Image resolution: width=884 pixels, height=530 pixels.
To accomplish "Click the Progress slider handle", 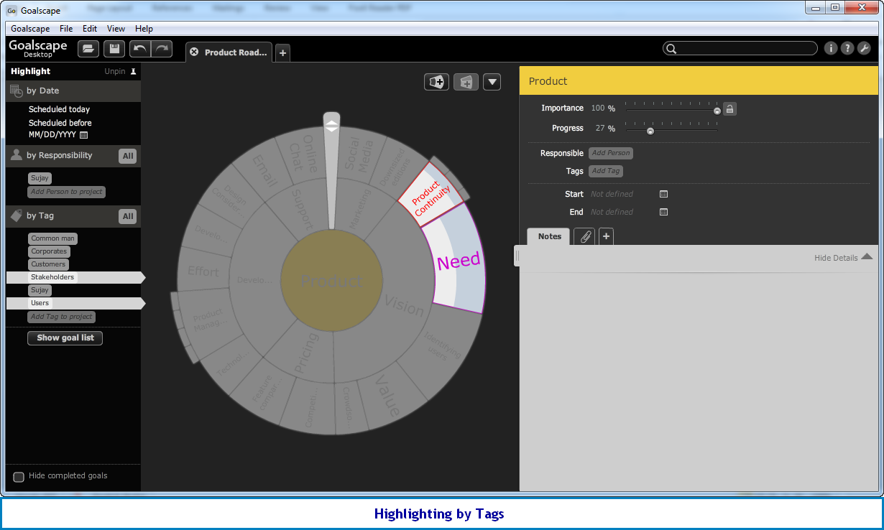I will tap(650, 131).
